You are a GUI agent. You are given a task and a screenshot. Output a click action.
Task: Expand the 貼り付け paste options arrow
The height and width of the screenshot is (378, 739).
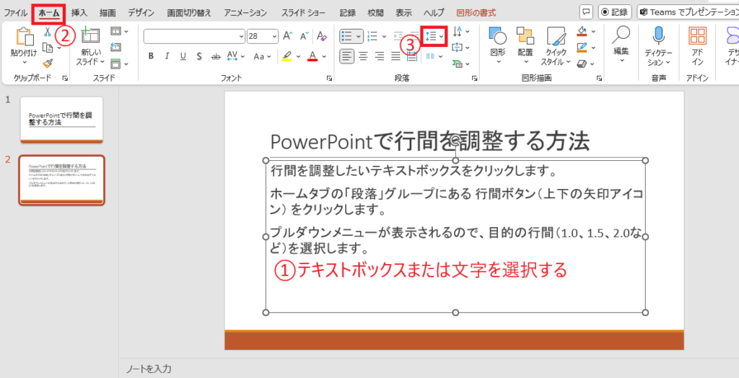pyautogui.click(x=24, y=62)
